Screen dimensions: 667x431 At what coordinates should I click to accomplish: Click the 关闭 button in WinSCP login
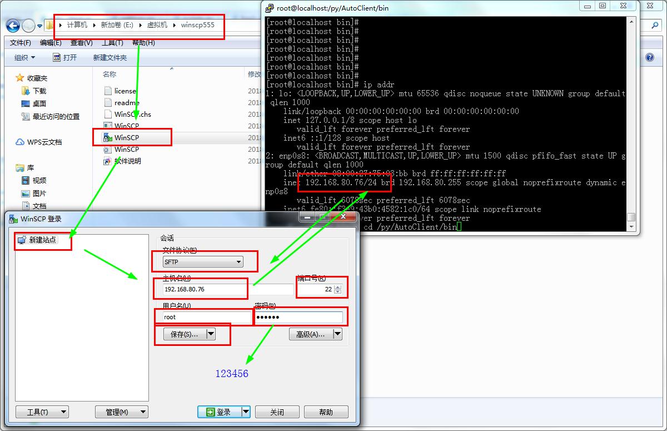pos(277,412)
